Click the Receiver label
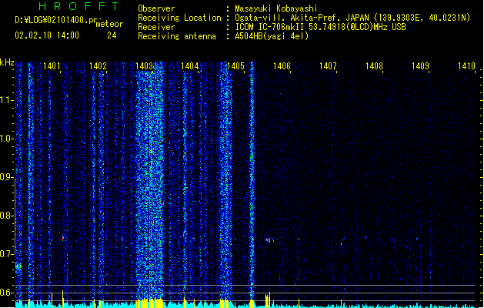 click(156, 27)
